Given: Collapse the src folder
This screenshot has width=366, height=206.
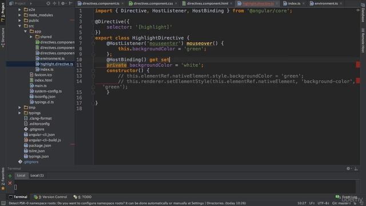Looking at the screenshot, I should tap(20, 26).
